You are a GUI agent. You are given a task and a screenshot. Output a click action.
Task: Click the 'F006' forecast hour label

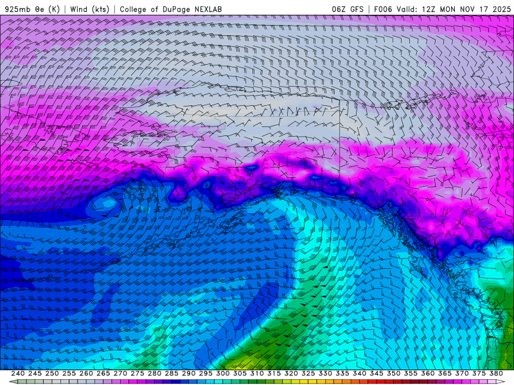[383, 9]
